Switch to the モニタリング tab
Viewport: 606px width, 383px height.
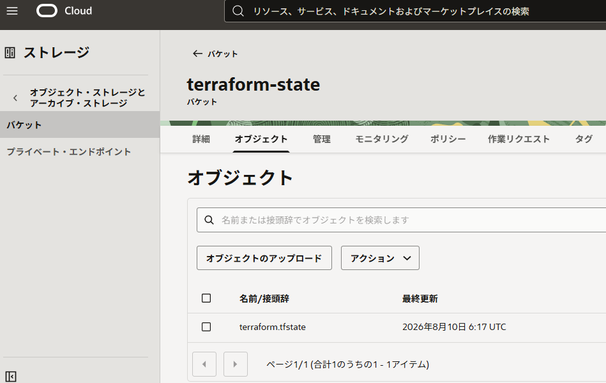[x=382, y=139]
